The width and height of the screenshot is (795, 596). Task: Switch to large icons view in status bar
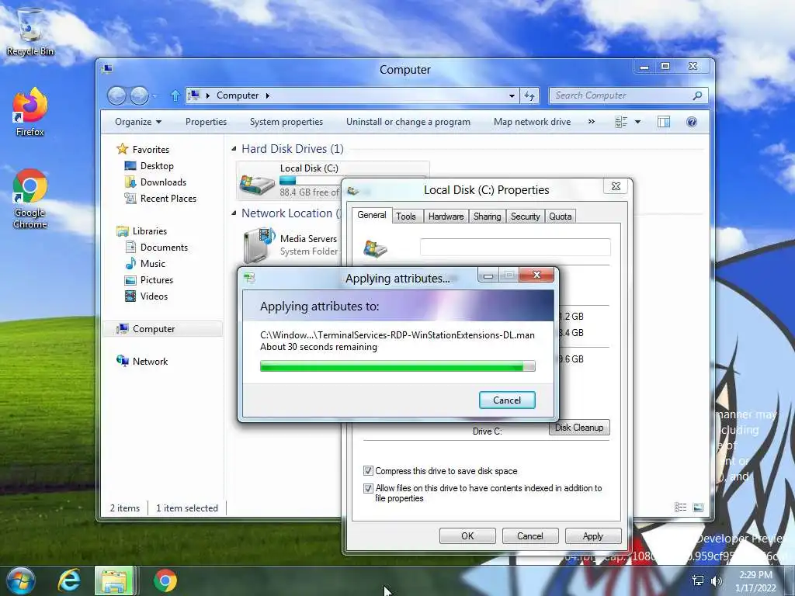coord(698,508)
